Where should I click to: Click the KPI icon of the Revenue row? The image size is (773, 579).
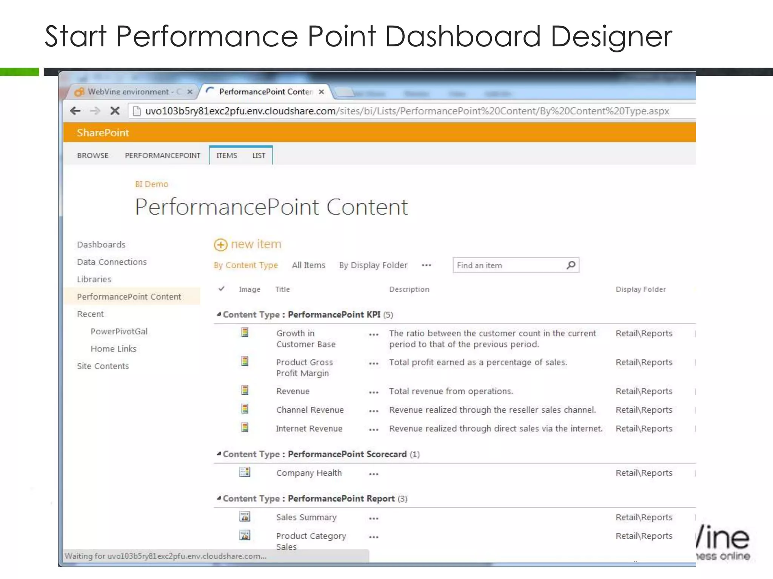[x=245, y=390]
